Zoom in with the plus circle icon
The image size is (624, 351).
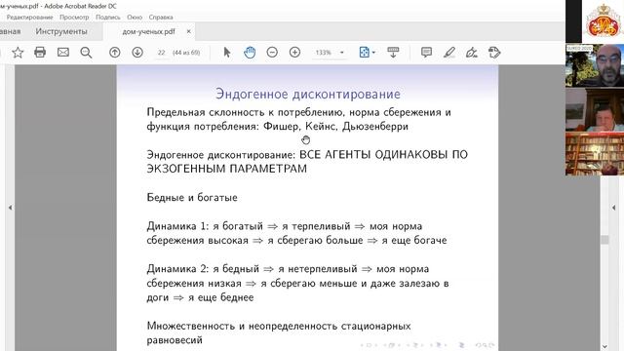point(294,52)
